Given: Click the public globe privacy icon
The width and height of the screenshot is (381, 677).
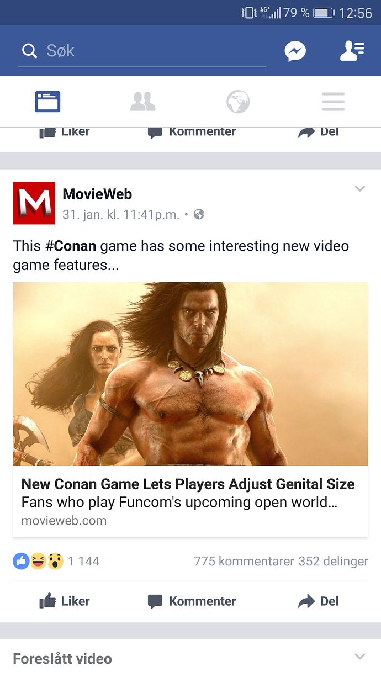Looking at the screenshot, I should pos(199,214).
